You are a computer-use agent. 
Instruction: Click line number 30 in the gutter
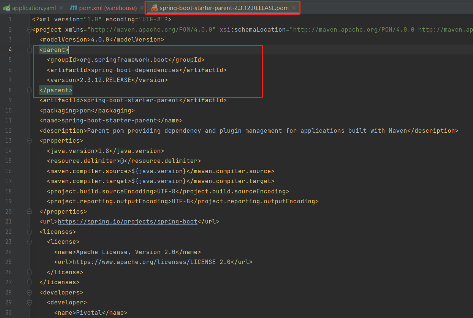8,312
